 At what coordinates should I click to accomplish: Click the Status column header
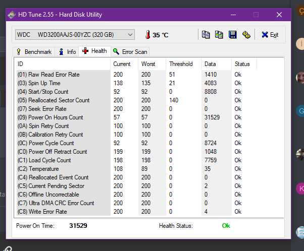[244, 64]
